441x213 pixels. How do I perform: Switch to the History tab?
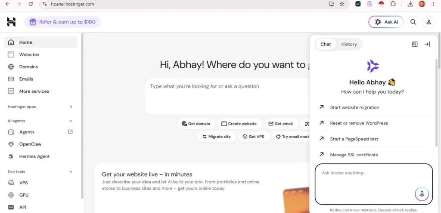(x=349, y=44)
